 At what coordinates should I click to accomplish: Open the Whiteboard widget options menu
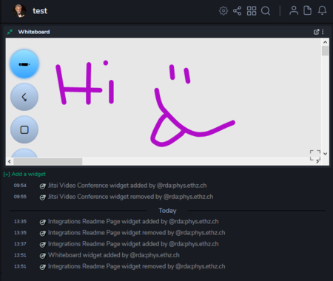tap(323, 32)
